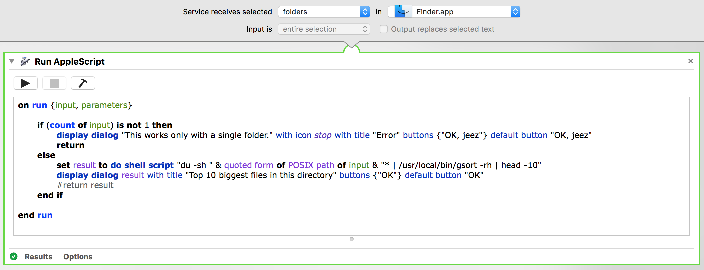Click the 'Input is' label

[x=259, y=29]
